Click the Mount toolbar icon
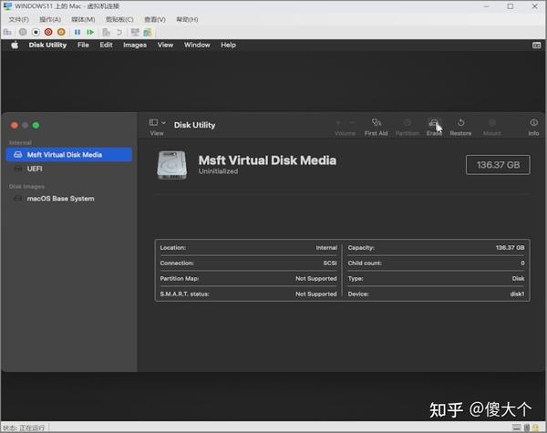Image resolution: width=547 pixels, height=433 pixels. pyautogui.click(x=492, y=123)
